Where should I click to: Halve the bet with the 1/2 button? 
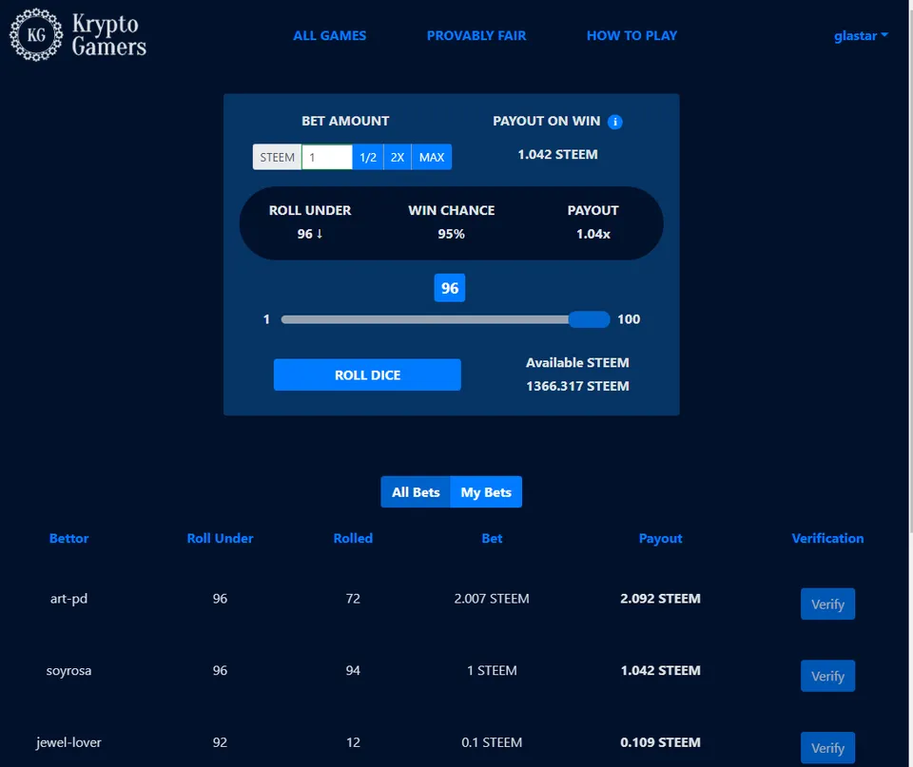click(368, 157)
